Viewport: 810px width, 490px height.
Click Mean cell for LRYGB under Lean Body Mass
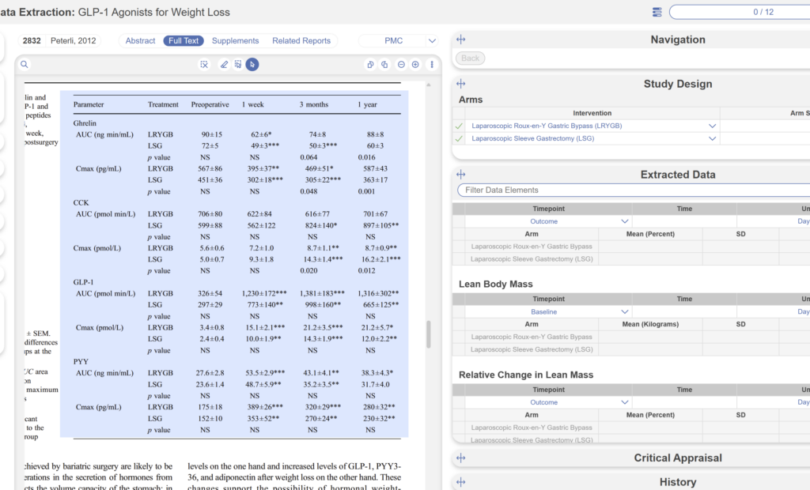[650, 337]
